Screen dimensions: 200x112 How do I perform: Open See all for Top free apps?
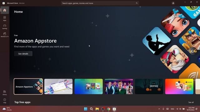(x=191, y=102)
